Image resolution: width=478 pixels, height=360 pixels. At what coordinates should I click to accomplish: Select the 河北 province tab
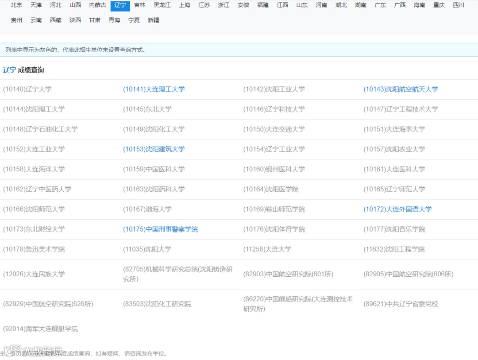click(55, 5)
